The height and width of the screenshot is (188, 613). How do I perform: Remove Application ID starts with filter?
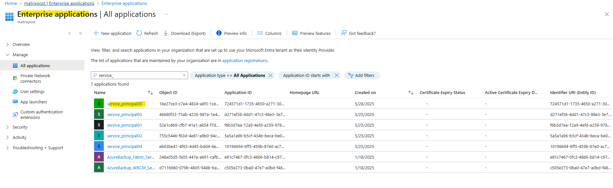click(x=337, y=75)
